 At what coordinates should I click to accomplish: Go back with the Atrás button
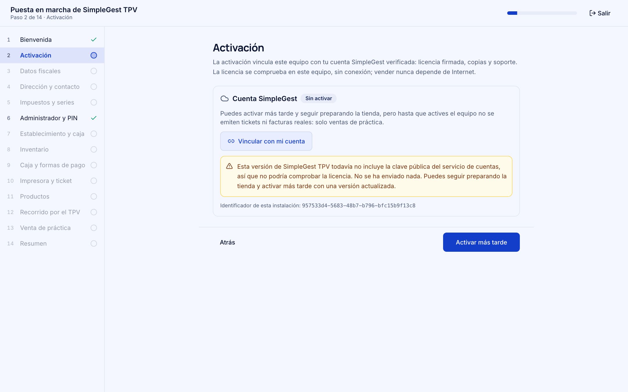point(227,242)
